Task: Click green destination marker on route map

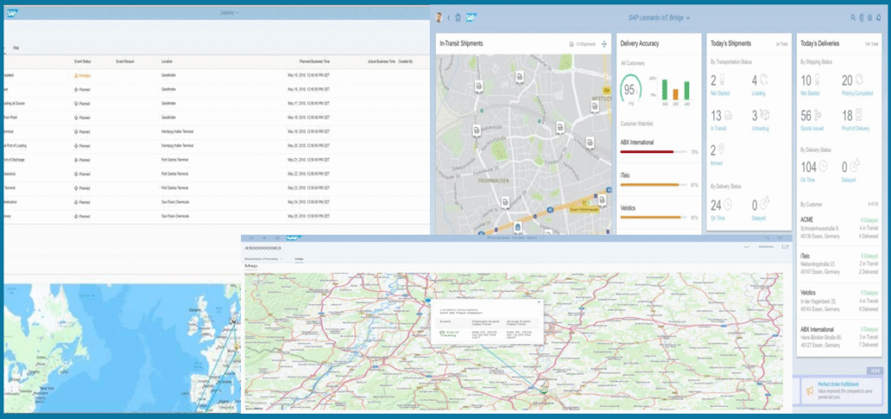Action: pyautogui.click(x=543, y=389)
